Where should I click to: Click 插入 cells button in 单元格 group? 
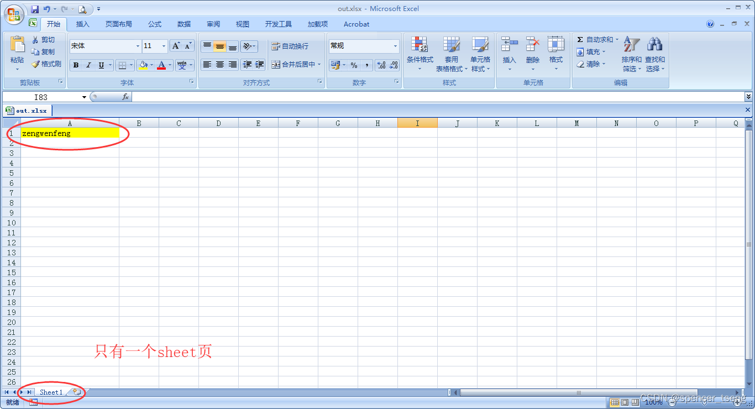click(509, 54)
